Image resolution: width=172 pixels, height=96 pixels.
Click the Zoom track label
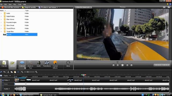click(6, 84)
